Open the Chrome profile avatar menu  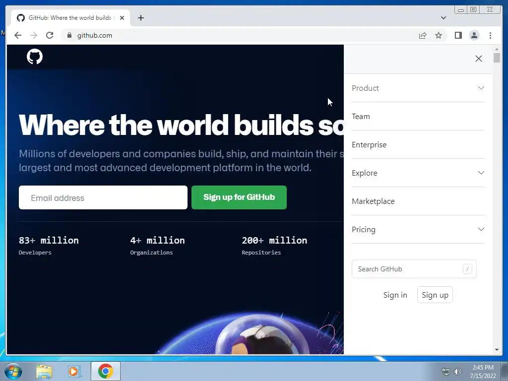click(474, 35)
